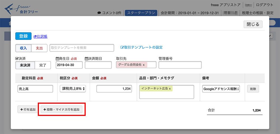Open the 課税売上8% tax category dropdown
The image size is (280, 134).
click(x=73, y=89)
